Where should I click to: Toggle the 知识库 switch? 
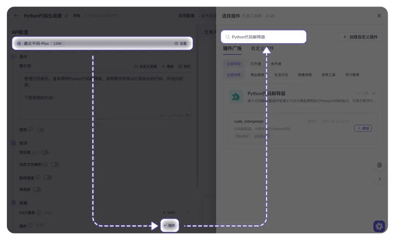[x=45, y=152]
